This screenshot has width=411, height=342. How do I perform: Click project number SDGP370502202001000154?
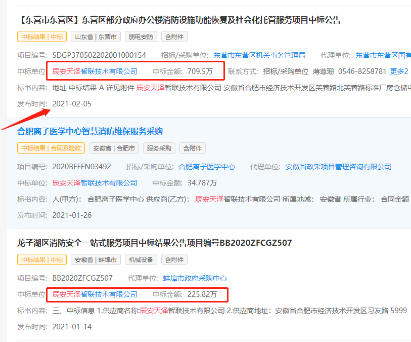[99, 55]
